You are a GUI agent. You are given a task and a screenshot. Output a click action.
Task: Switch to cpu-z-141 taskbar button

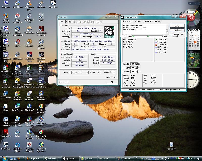pyautogui.click(x=89, y=159)
